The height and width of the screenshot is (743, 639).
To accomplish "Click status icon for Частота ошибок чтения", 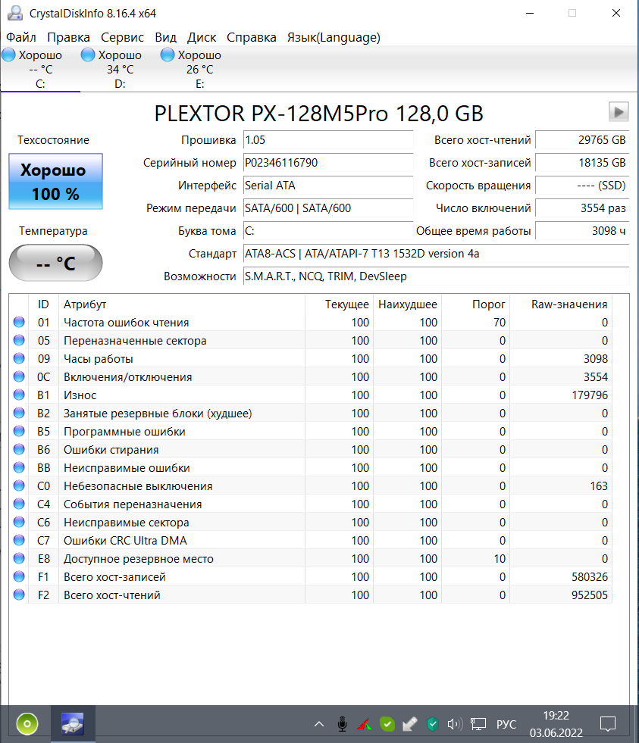I will pyautogui.click(x=19, y=322).
